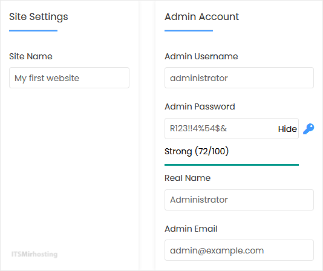The image size is (323, 271).
Task: Click inside the Admin Password field
Action: pos(220,129)
